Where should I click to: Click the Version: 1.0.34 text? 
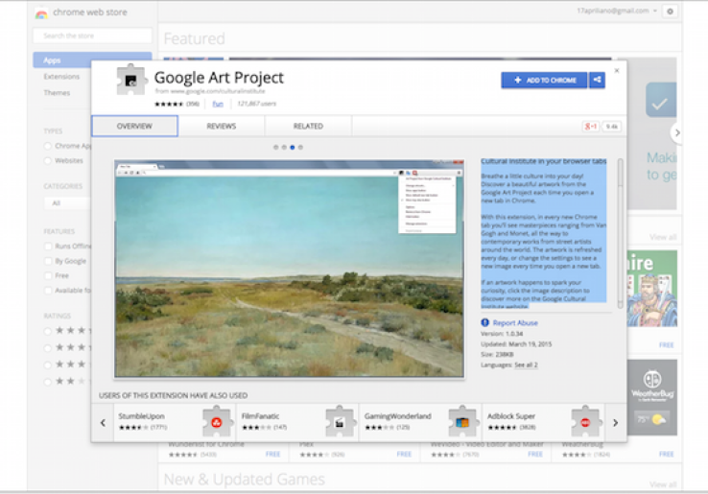[502, 334]
